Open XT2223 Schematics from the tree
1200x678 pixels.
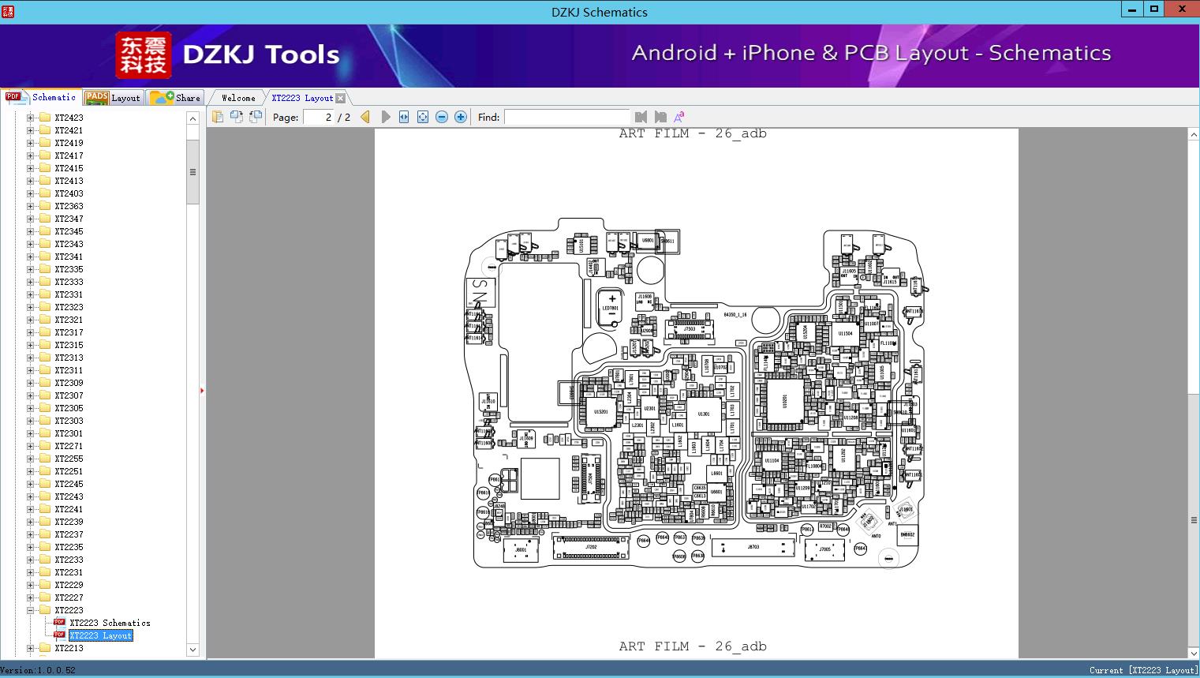click(x=108, y=622)
